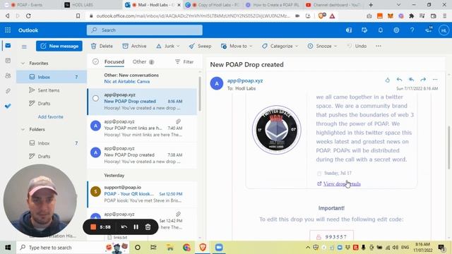Switch to POAP - Events browser tab
The image size is (452, 254).
(x=29, y=5)
